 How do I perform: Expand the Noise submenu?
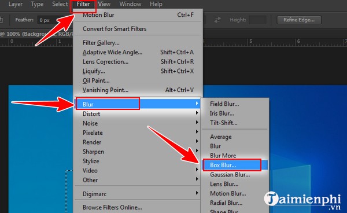(138, 123)
